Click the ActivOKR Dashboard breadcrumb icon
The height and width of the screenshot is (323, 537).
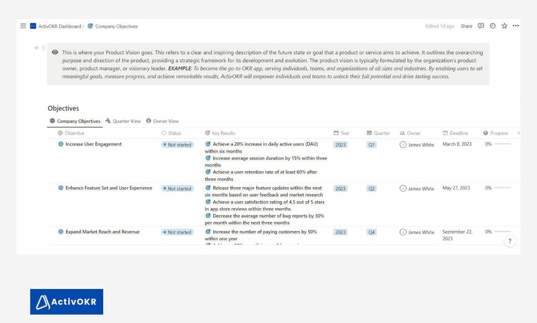[33, 26]
